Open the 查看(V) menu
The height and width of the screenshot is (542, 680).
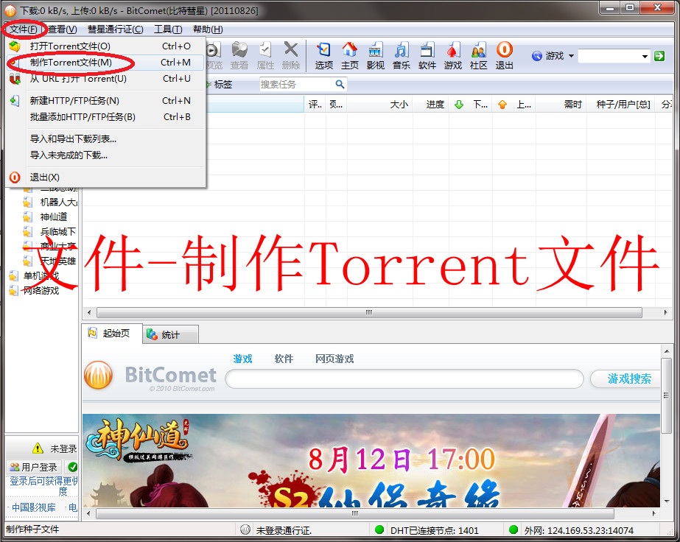(62, 29)
